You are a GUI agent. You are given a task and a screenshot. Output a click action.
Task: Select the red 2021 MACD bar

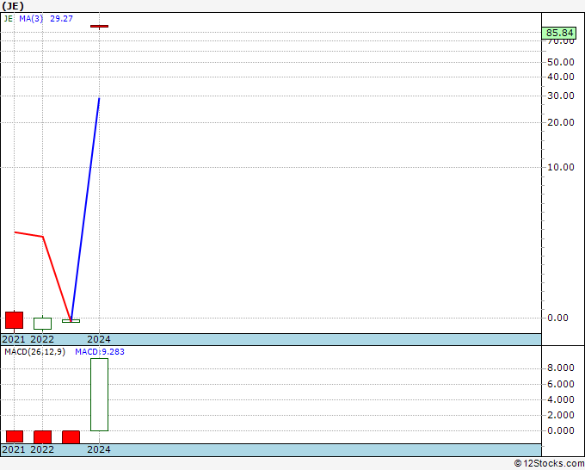coord(14,436)
